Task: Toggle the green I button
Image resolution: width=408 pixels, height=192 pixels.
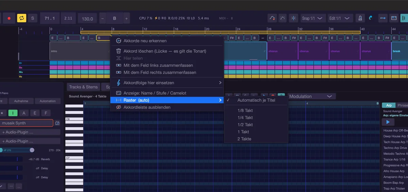Action: [13, 113]
